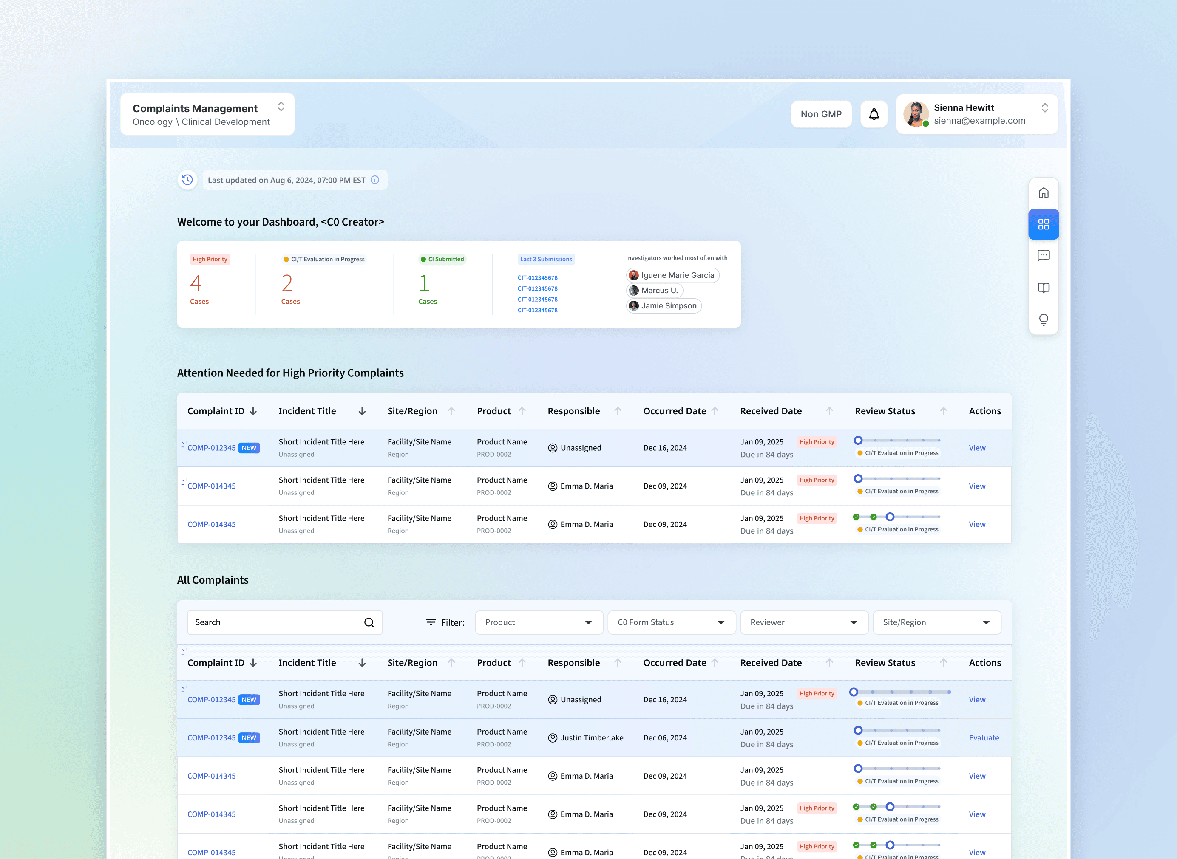Click the lightbulb tips sidebar icon
Screen dimensions: 1177x859
pyautogui.click(x=1043, y=319)
